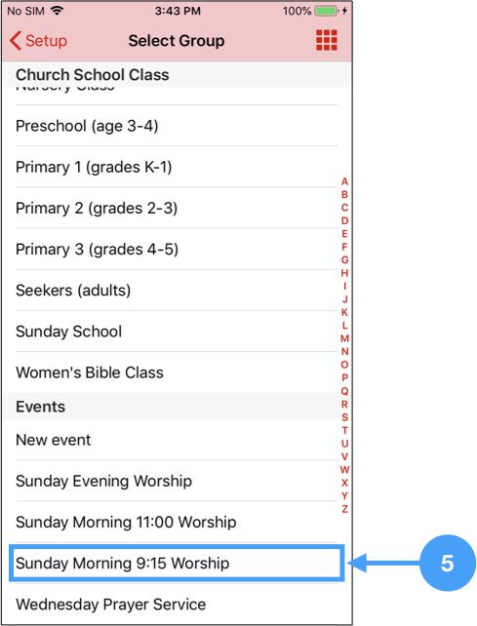Select Preschool (age 3-4) group
This screenshot has height=626, width=477.
point(177,126)
